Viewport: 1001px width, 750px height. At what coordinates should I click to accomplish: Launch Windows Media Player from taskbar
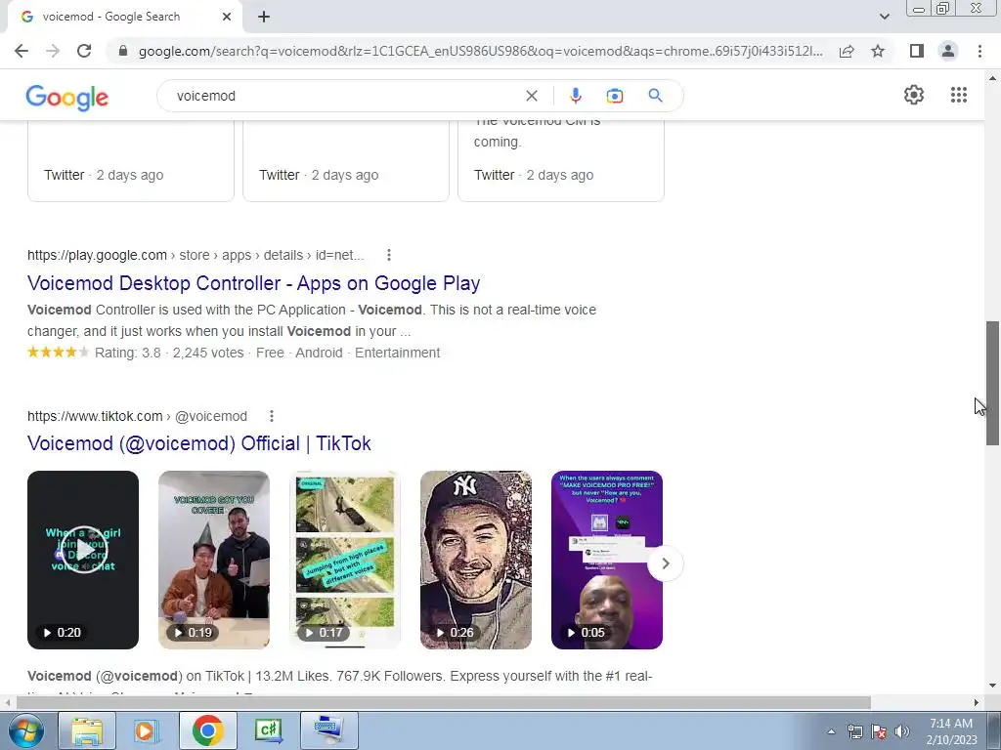pyautogui.click(x=145, y=730)
